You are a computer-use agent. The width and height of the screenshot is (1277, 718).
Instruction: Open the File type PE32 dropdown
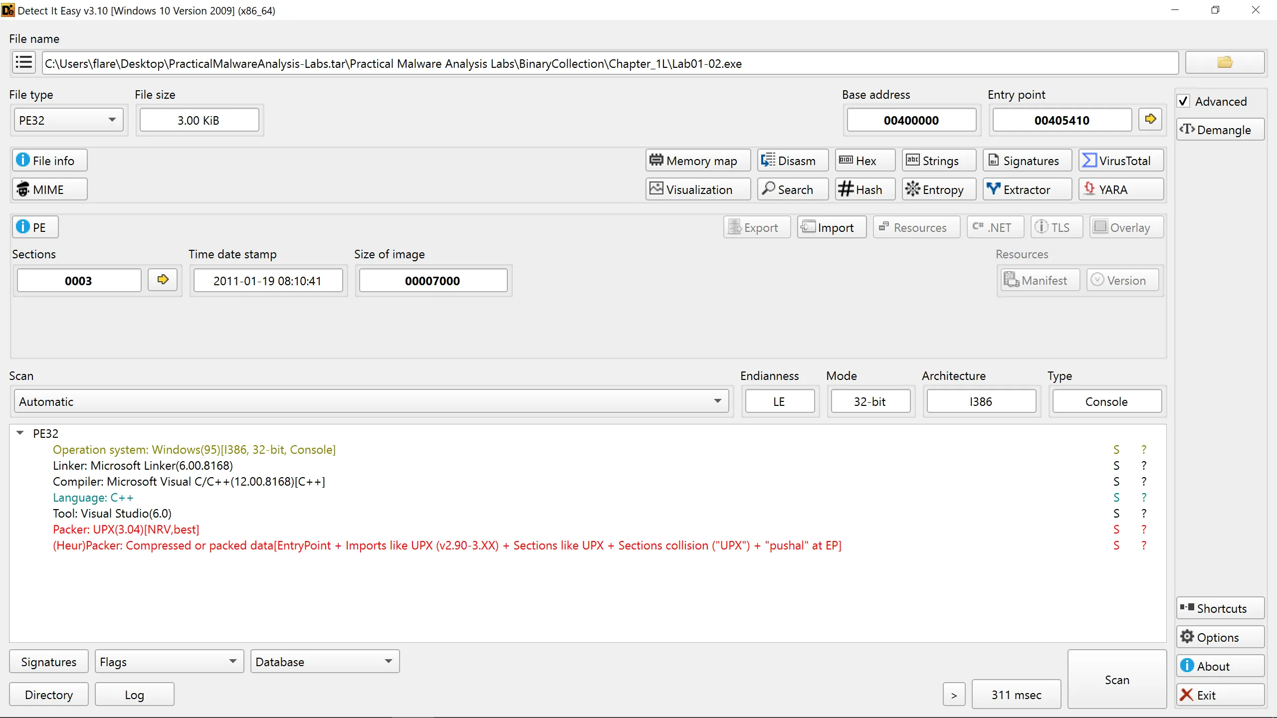pyautogui.click(x=68, y=120)
